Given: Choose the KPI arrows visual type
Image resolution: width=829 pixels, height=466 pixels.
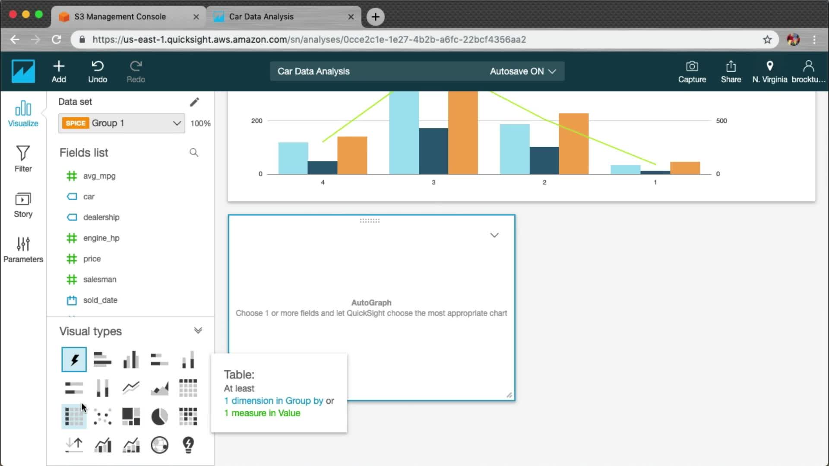Looking at the screenshot, I should pos(74,445).
